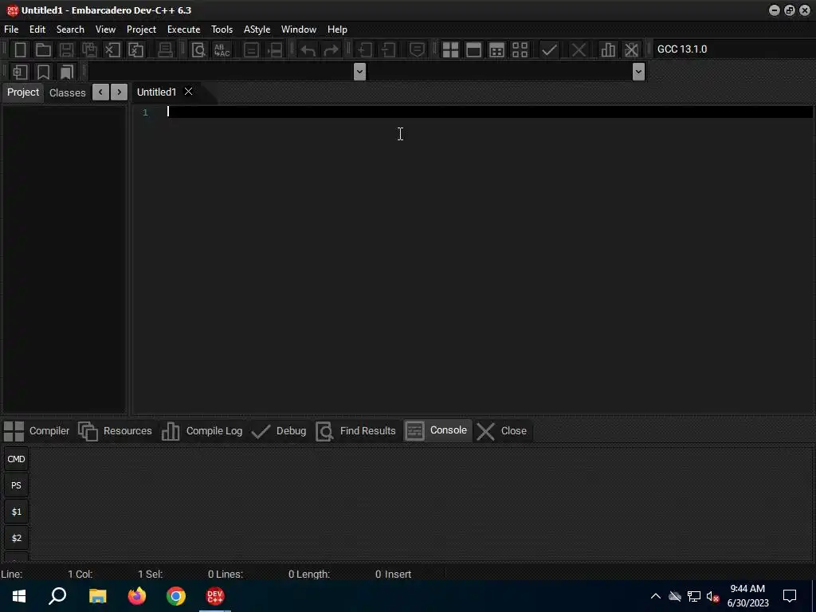Click the Undo arrow icon
This screenshot has height=612, width=816.
point(308,50)
